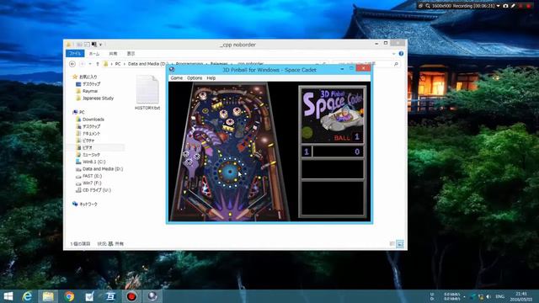Open デスクトップ under PC
The width and height of the screenshot is (539, 303).
(x=88, y=126)
